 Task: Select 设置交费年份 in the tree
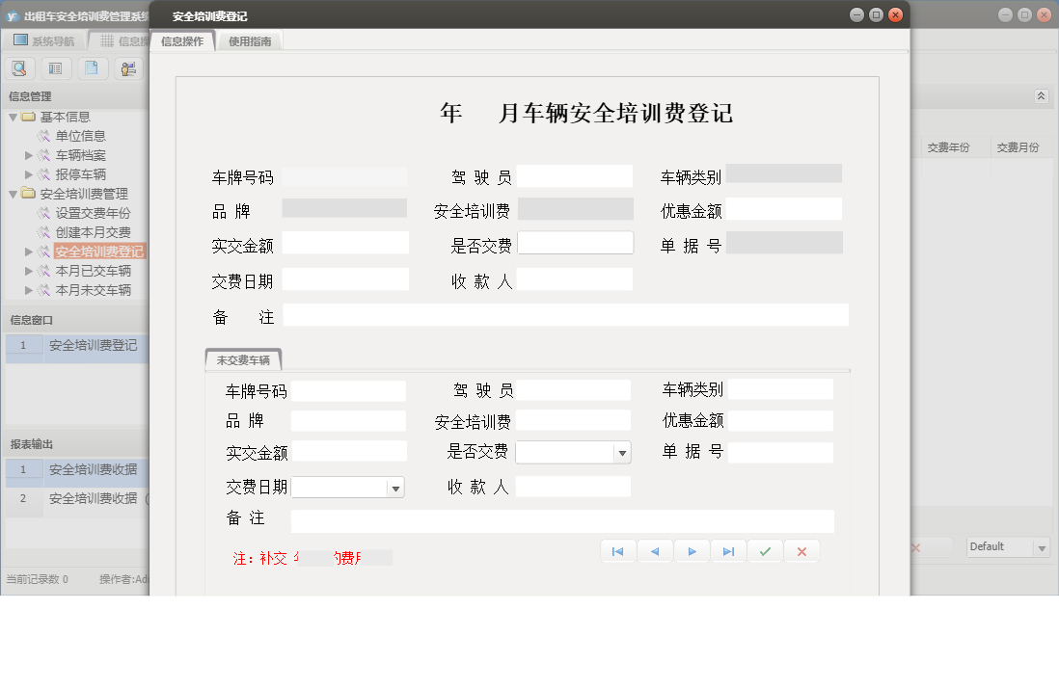pos(93,212)
